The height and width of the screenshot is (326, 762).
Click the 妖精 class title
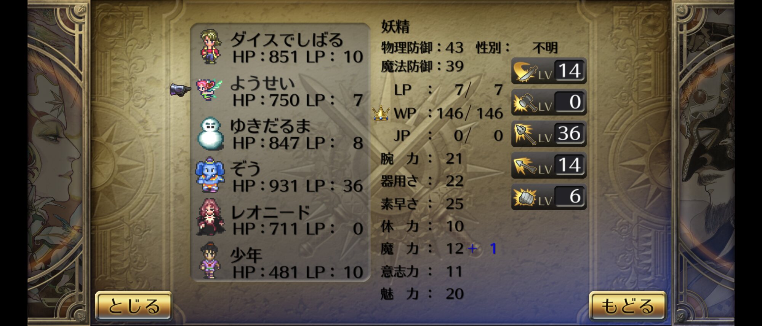pos(395,27)
